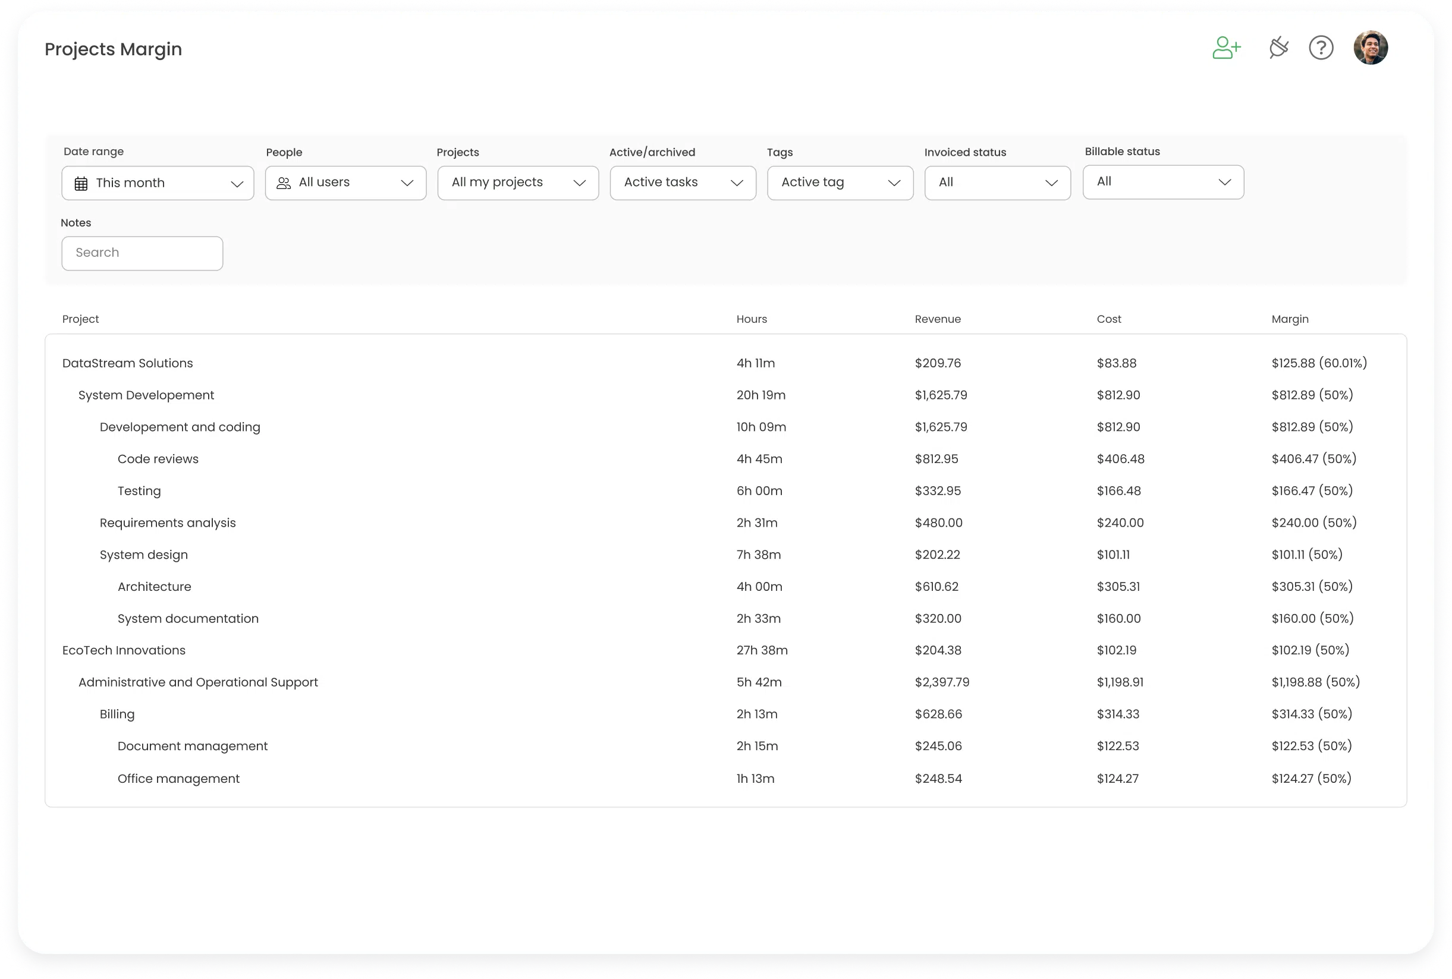Click the Hours column header
1452x979 pixels.
click(752, 319)
